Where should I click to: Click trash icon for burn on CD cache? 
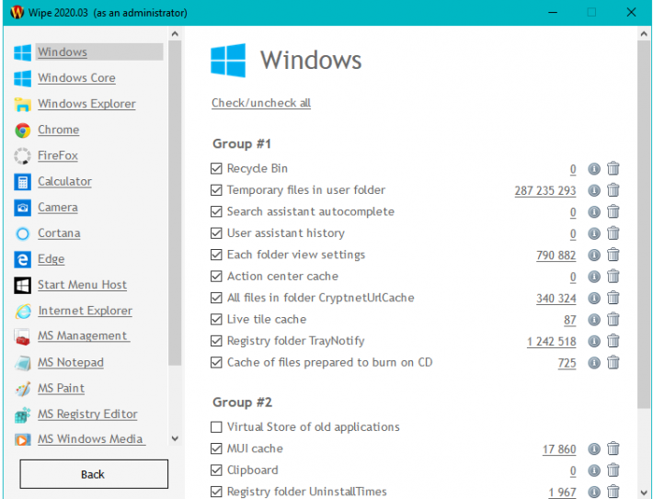[x=613, y=363]
